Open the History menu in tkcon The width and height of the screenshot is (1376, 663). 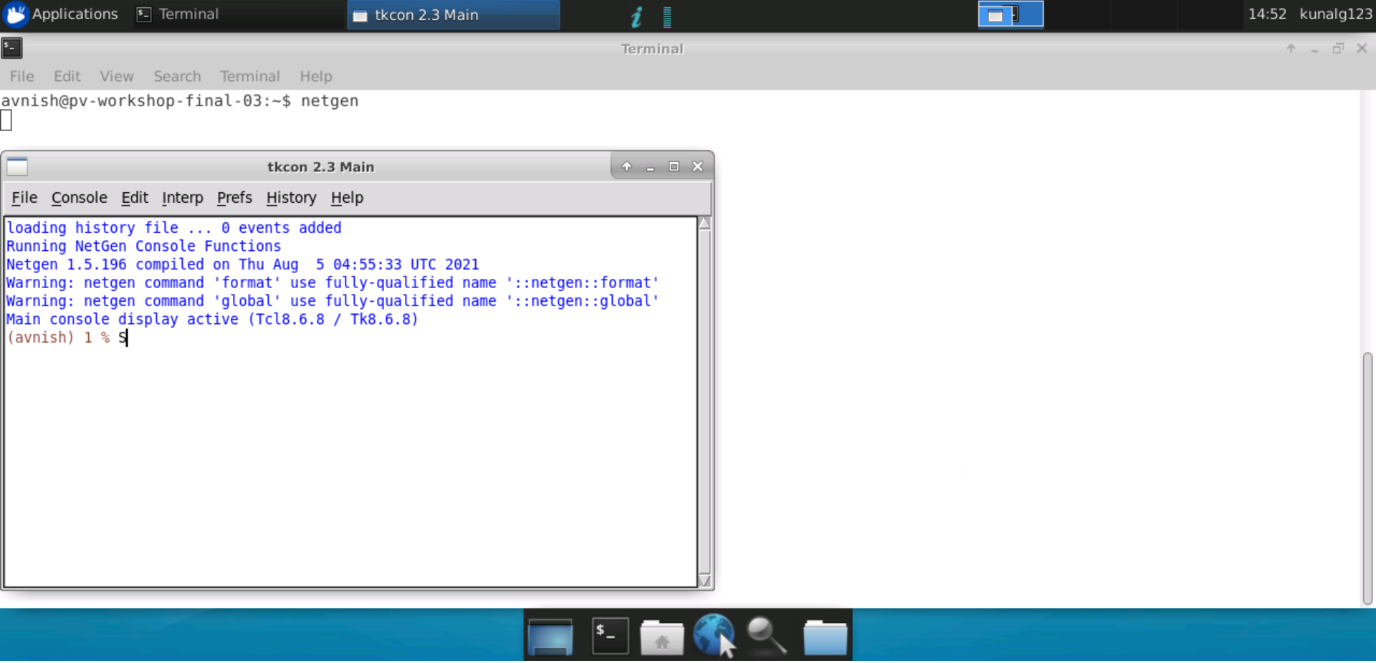[x=291, y=198]
